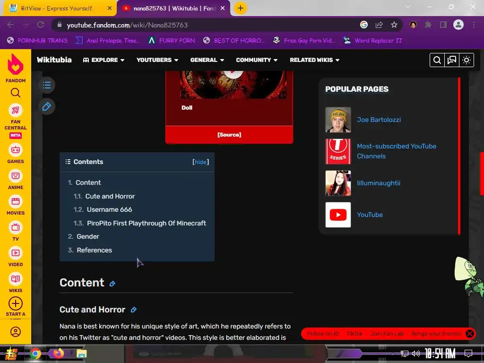Expand the General dropdown menu
The image size is (484, 363).
(x=207, y=60)
